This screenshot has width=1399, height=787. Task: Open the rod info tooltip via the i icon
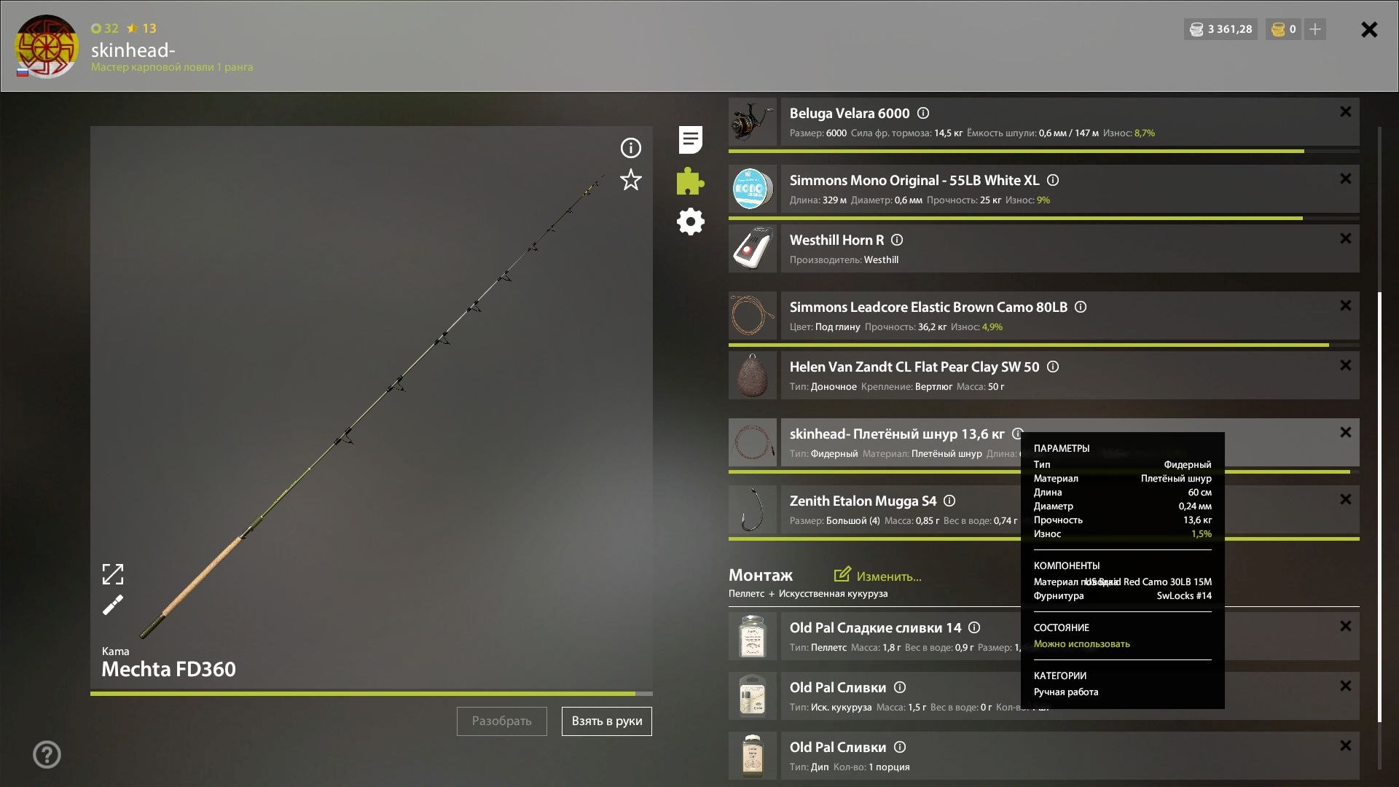(x=630, y=148)
